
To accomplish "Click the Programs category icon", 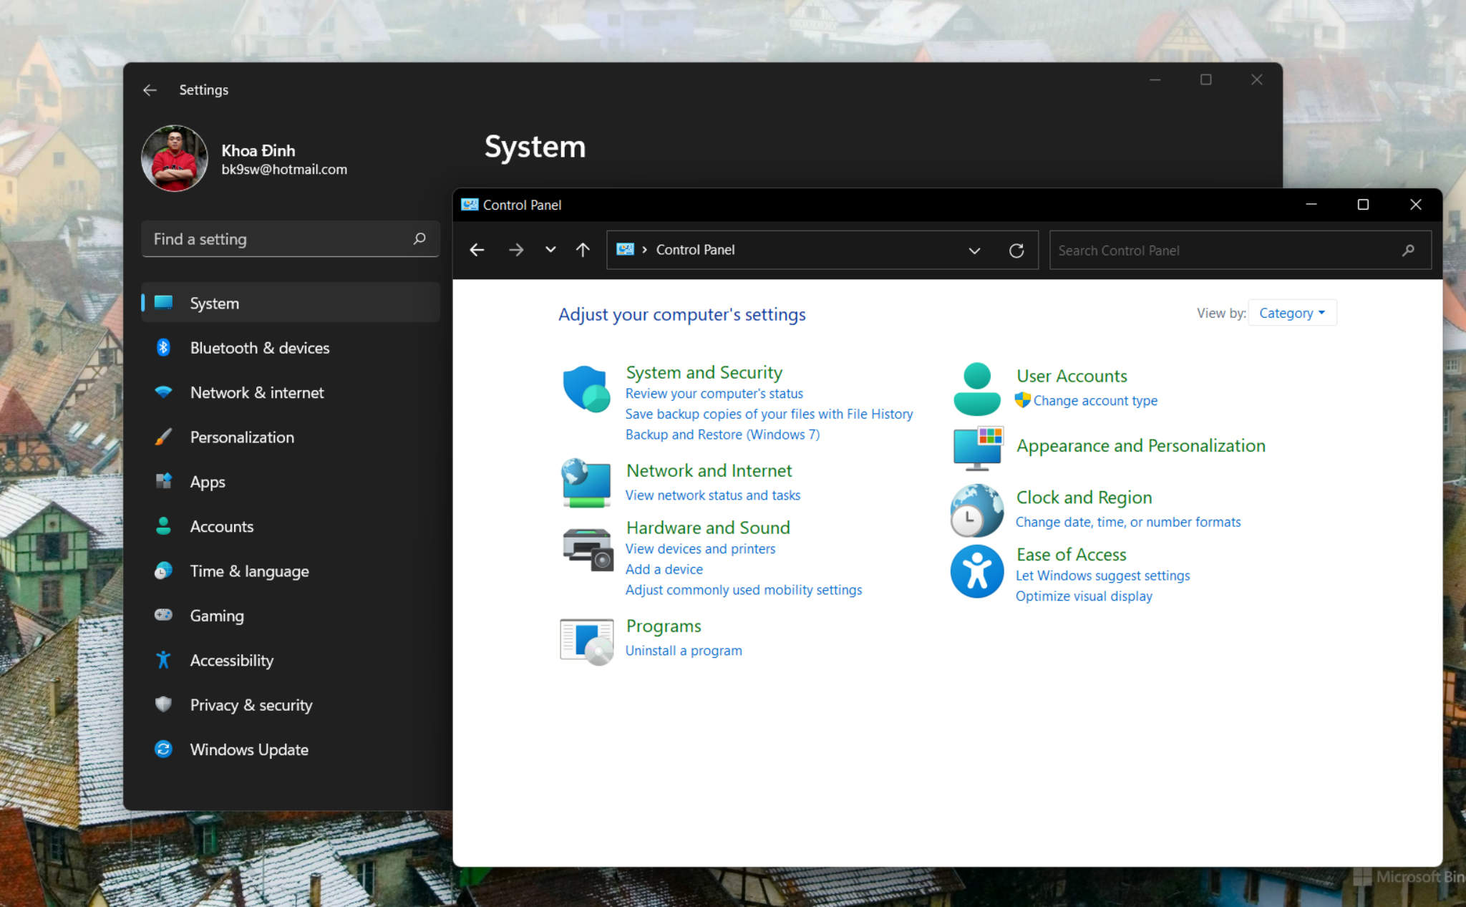I will (586, 641).
